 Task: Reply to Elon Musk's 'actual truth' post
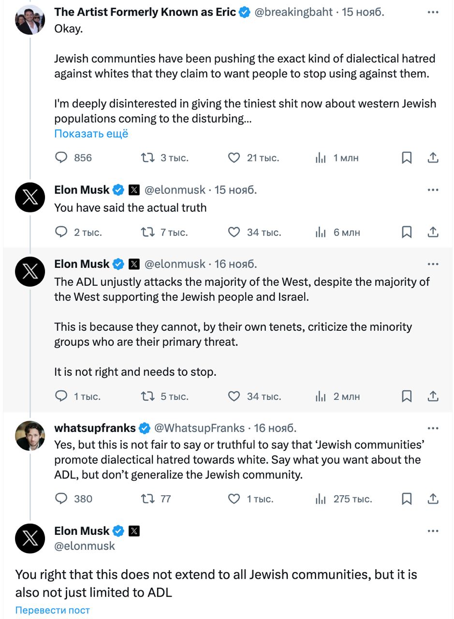[61, 232]
